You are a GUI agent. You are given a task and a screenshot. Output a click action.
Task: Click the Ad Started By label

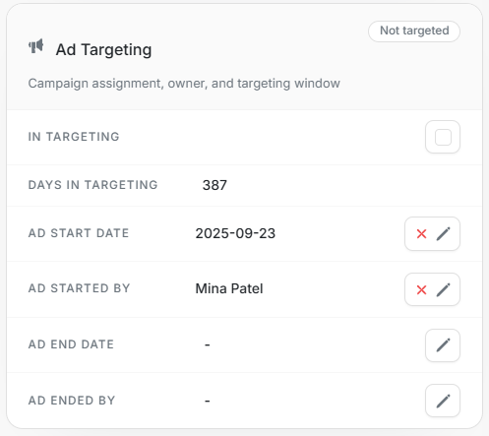tap(79, 288)
